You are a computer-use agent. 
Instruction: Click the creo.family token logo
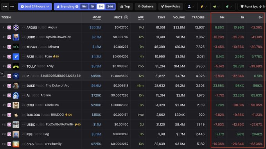(x=16, y=144)
